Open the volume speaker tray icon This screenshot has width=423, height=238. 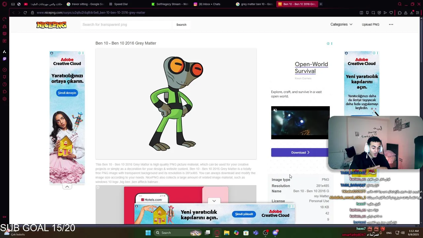click(403, 233)
